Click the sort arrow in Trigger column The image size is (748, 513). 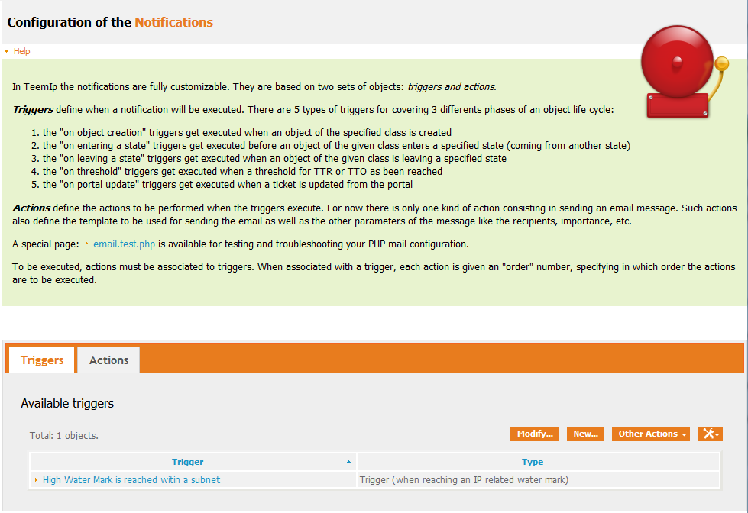(349, 463)
